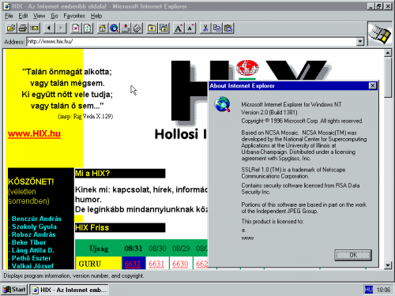Open the Help menu
The width and height of the screenshot is (395, 296).
(x=96, y=16)
